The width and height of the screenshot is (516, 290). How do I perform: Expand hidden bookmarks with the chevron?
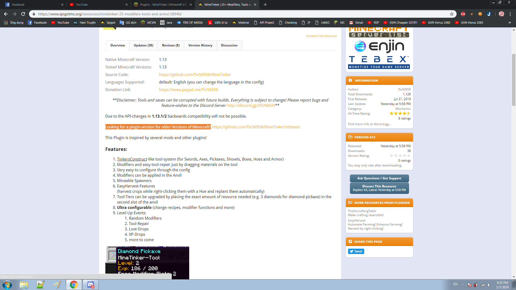click(510, 23)
